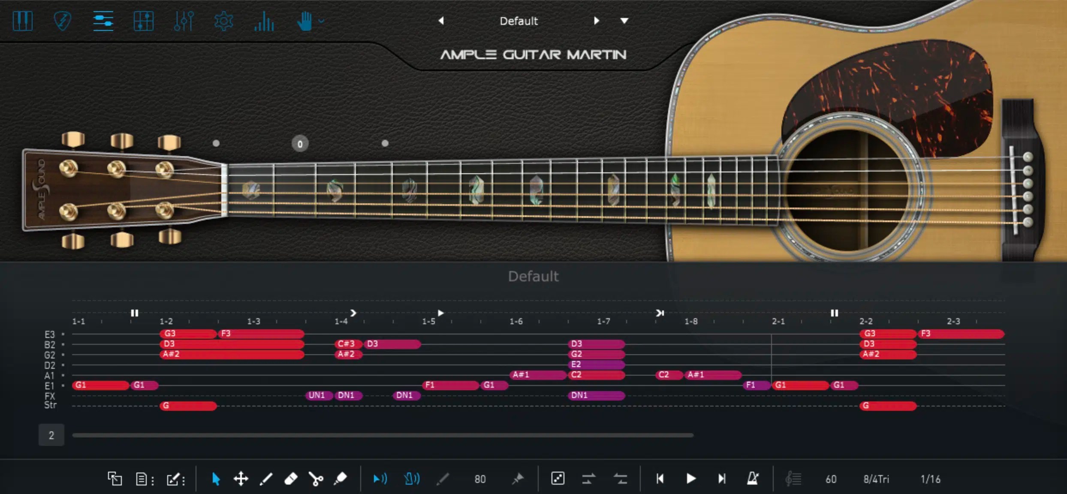The height and width of the screenshot is (494, 1067).
Task: Open the keyboard panel icon
Action: click(x=22, y=21)
